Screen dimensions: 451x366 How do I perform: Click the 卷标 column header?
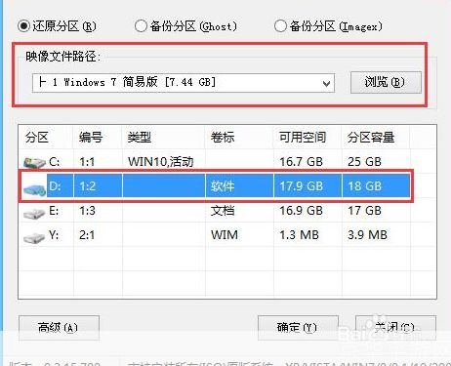click(x=223, y=138)
